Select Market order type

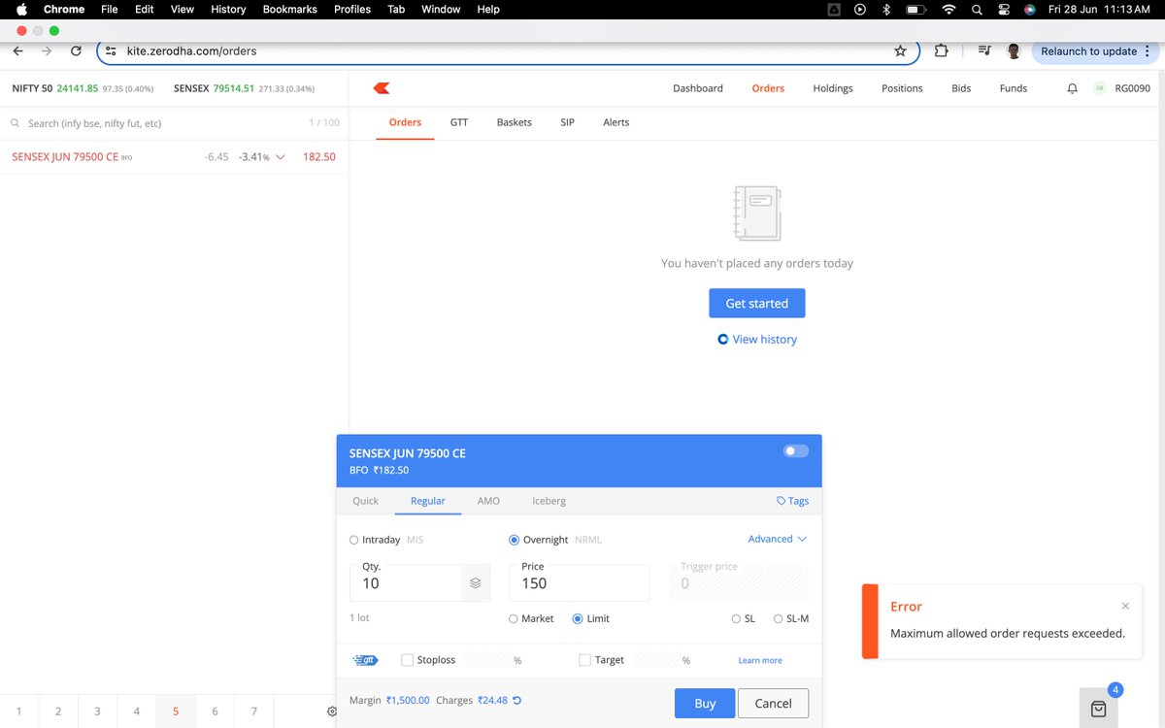click(514, 618)
